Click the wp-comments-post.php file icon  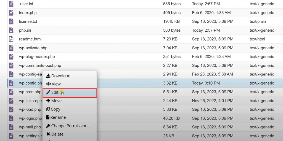point(11,66)
